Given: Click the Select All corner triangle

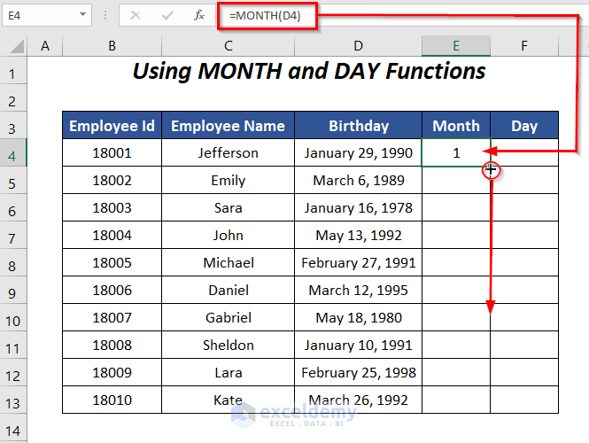Looking at the screenshot, I should pyautogui.click(x=17, y=46).
